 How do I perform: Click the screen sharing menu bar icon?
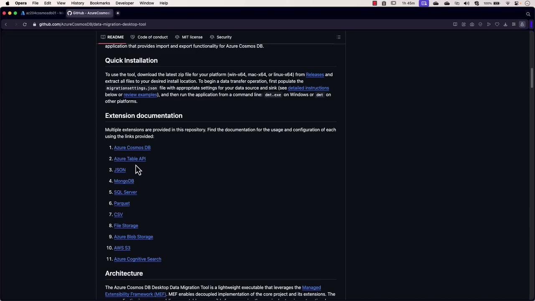click(x=424, y=3)
